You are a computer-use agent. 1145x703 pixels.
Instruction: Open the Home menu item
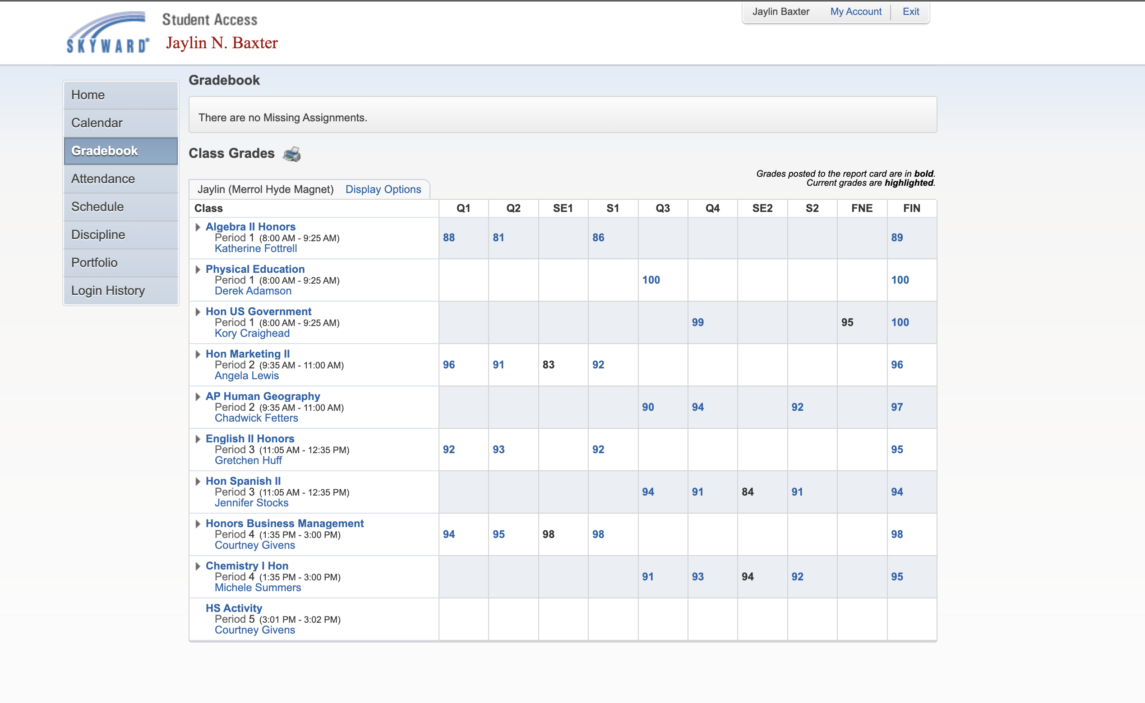[x=121, y=95]
